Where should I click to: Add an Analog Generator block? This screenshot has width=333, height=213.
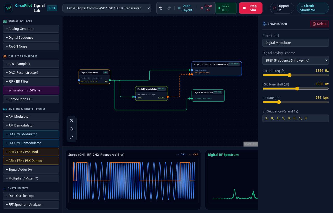pyautogui.click(x=31, y=29)
